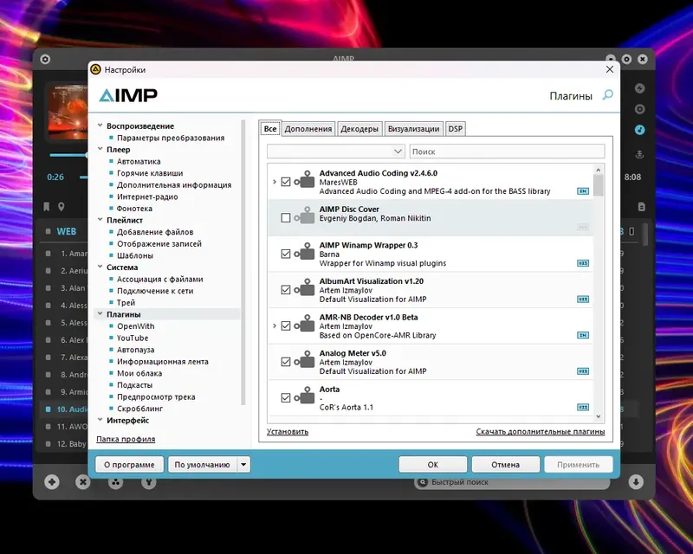Toggle the AlbumArt Visualization checkbox
693x554 pixels.
[286, 290]
